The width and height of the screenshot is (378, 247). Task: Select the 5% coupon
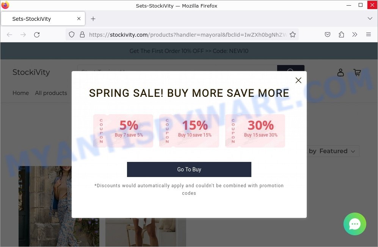click(123, 130)
